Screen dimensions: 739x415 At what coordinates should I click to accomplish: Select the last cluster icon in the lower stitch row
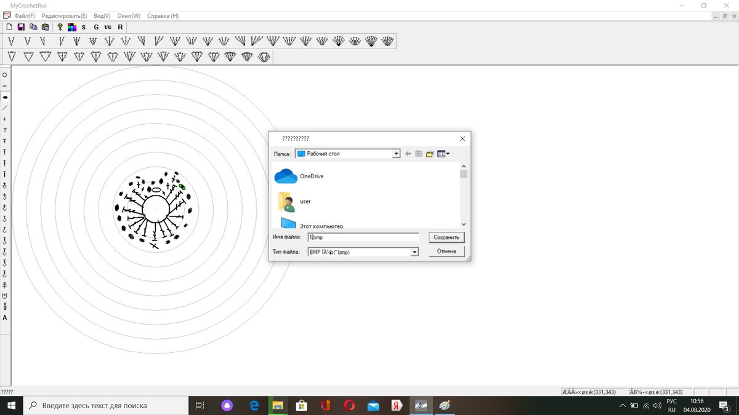point(264,57)
